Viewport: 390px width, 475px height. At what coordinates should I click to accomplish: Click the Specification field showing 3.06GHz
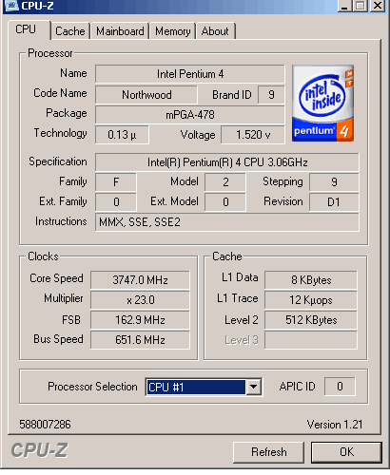227,162
